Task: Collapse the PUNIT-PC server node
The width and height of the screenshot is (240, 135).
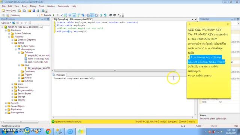Action: pyautogui.click(x=3, y=27)
